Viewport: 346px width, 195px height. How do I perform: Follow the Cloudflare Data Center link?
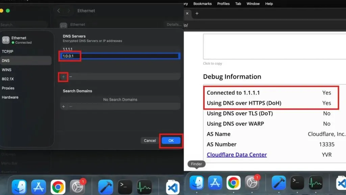tap(237, 154)
